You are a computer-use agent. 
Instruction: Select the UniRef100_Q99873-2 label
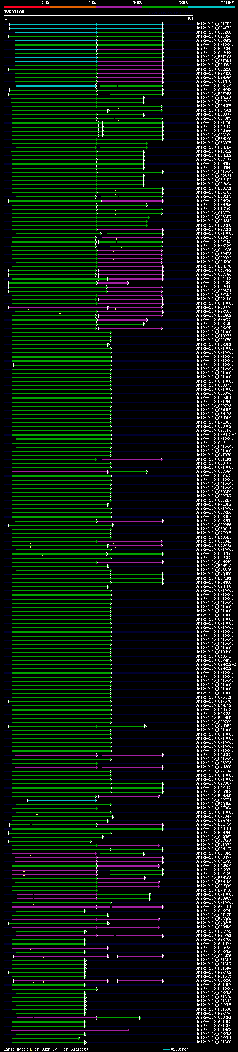[x=216, y=434]
